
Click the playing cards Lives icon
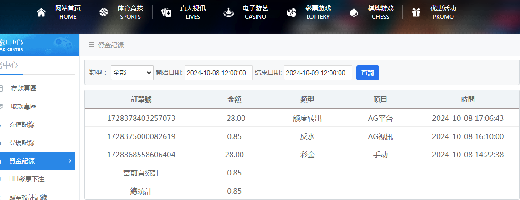pos(166,13)
